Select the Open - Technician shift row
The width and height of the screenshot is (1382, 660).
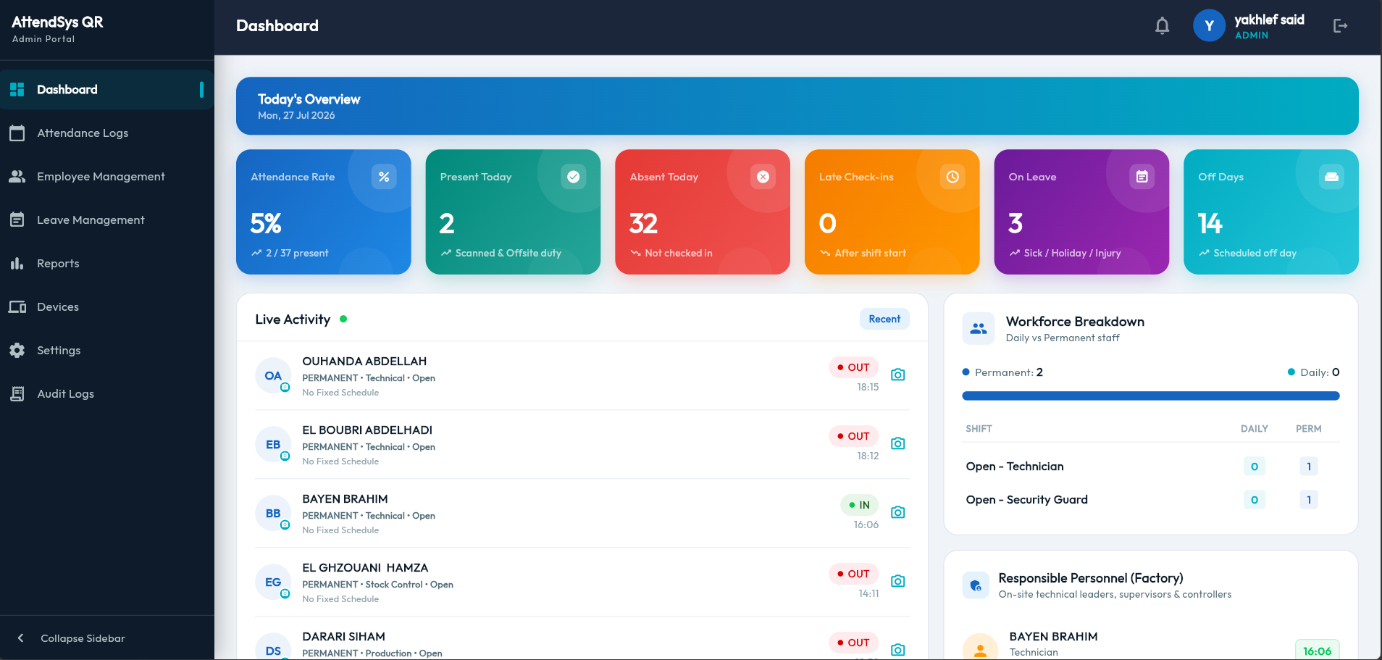pyautogui.click(x=1151, y=467)
